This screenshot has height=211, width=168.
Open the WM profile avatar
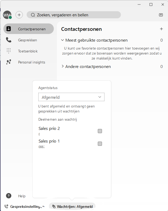(x=7, y=15)
